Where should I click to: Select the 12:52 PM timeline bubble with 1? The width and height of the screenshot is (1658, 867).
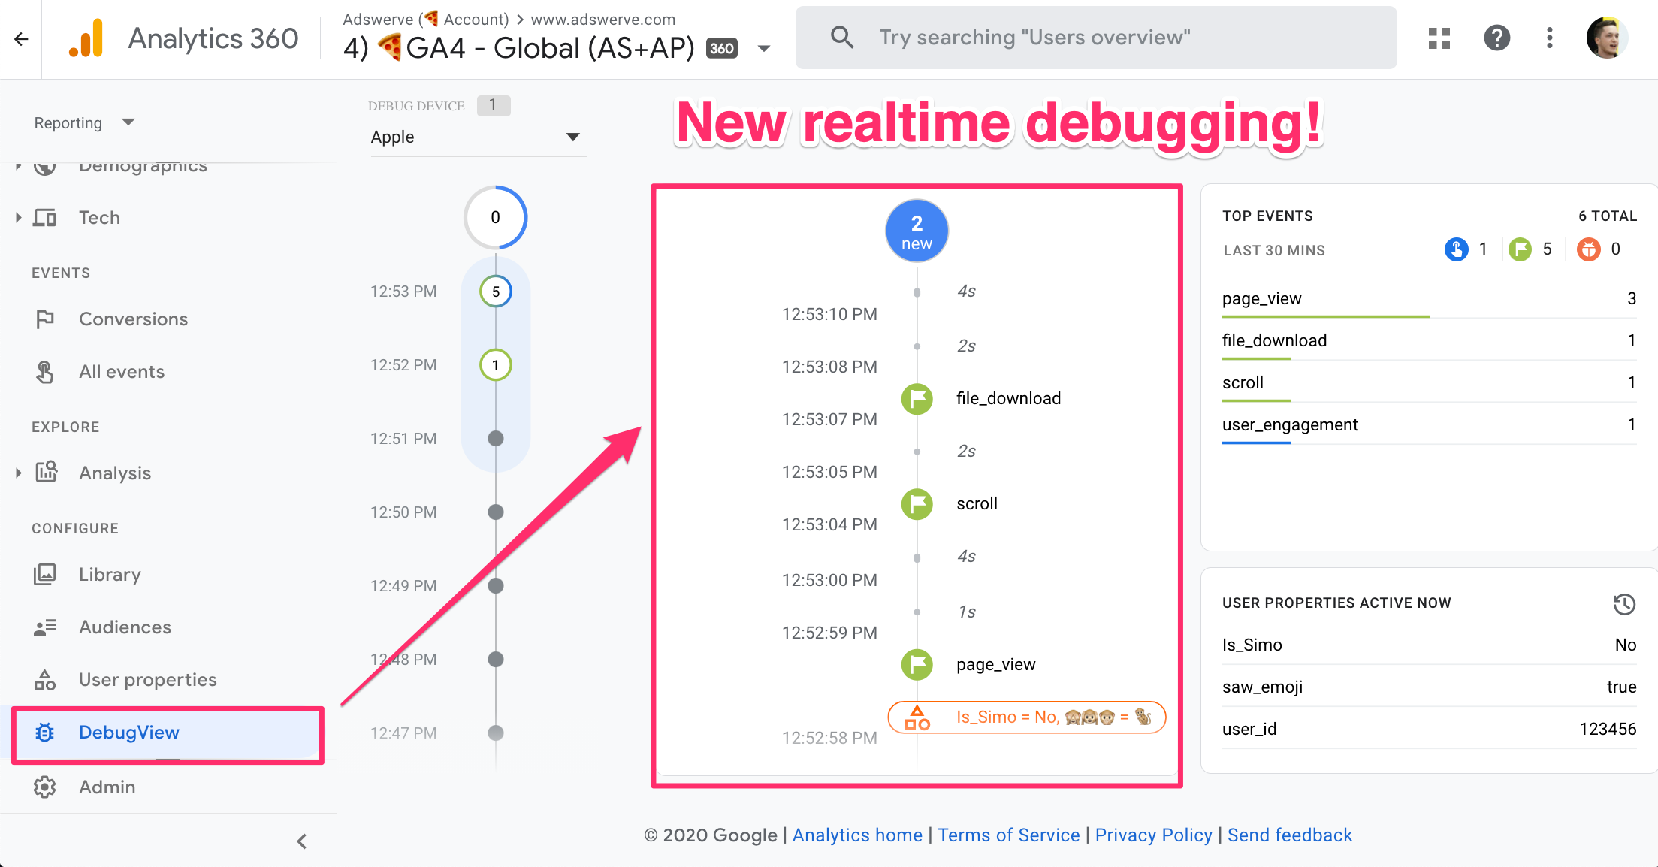[x=495, y=365]
